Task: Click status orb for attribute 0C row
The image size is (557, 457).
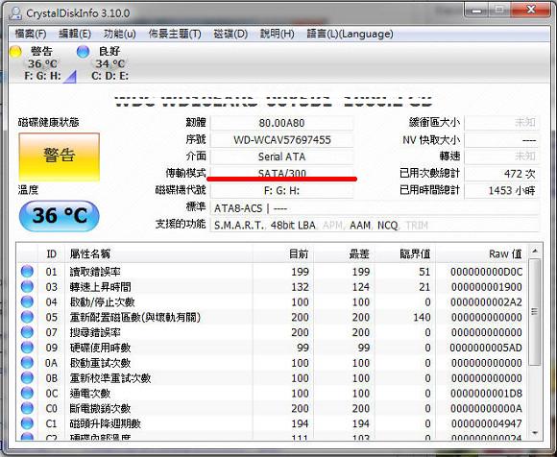Action: [27, 393]
